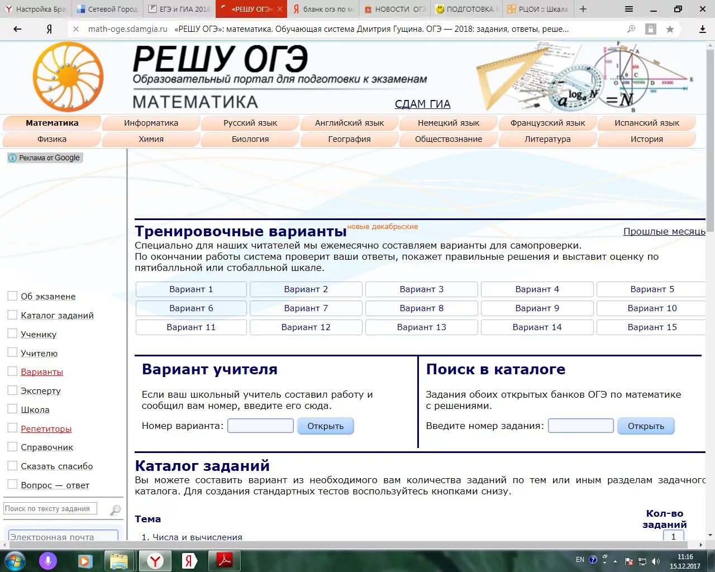The image size is (715, 572).
Task: Click the sun logo of РЕШУ ОГЭ
Action: (68, 77)
